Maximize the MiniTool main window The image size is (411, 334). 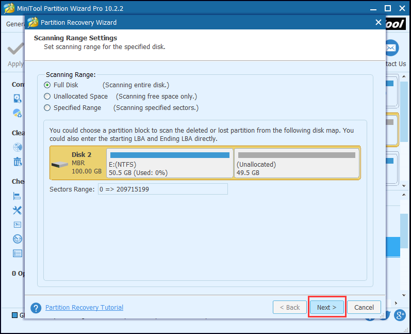[x=388, y=8]
